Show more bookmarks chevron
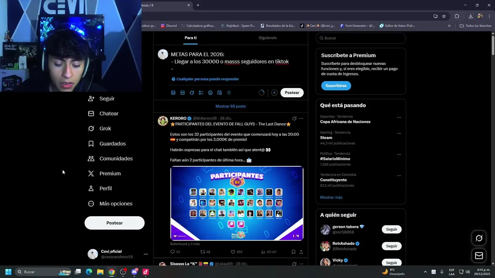 point(449,26)
